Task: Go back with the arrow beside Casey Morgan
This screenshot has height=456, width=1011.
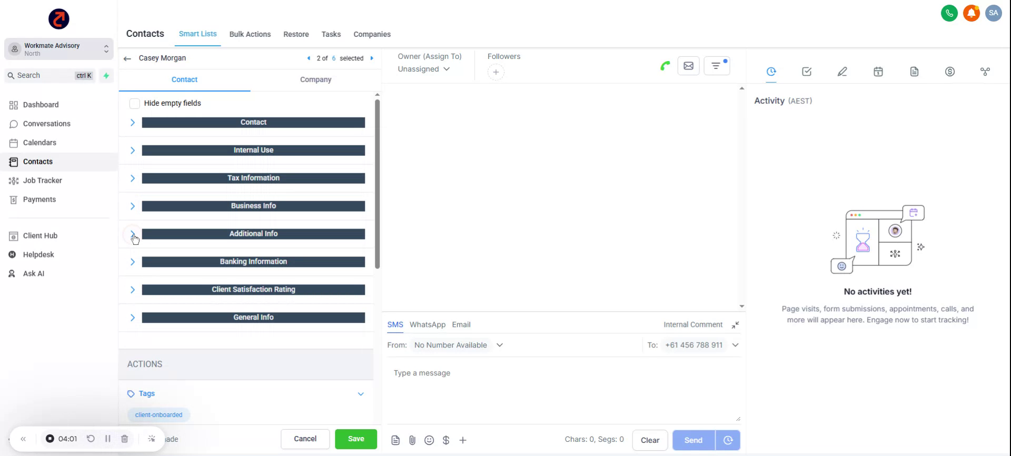Action: pyautogui.click(x=127, y=58)
